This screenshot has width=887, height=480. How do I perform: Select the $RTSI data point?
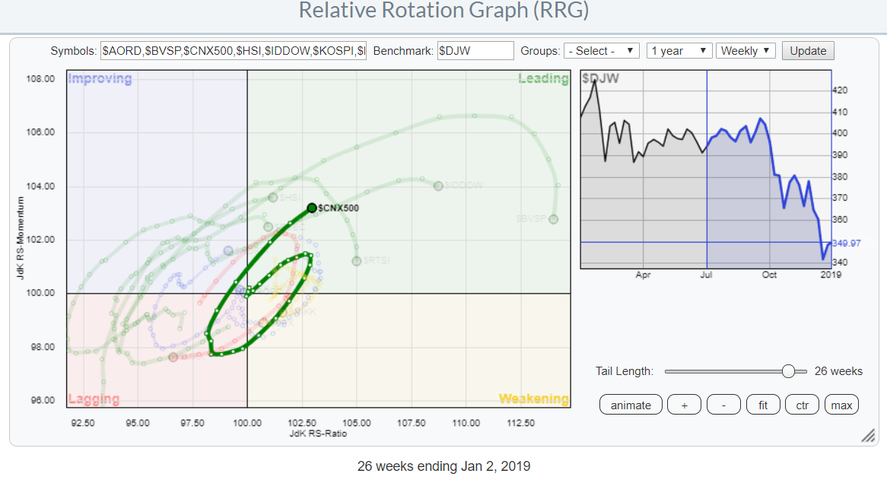[x=356, y=261]
